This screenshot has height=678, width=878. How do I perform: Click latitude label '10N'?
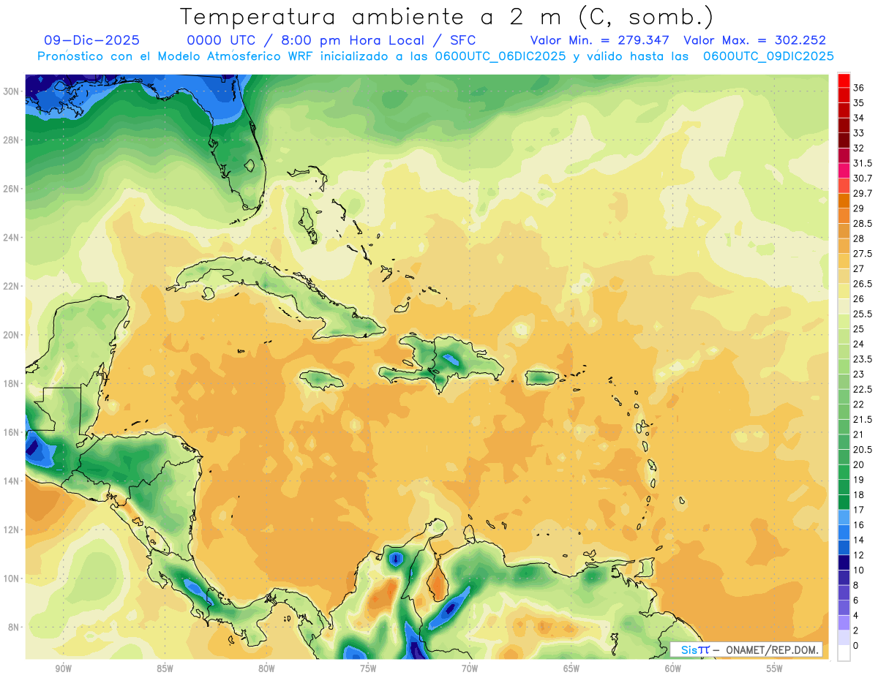click(x=12, y=579)
